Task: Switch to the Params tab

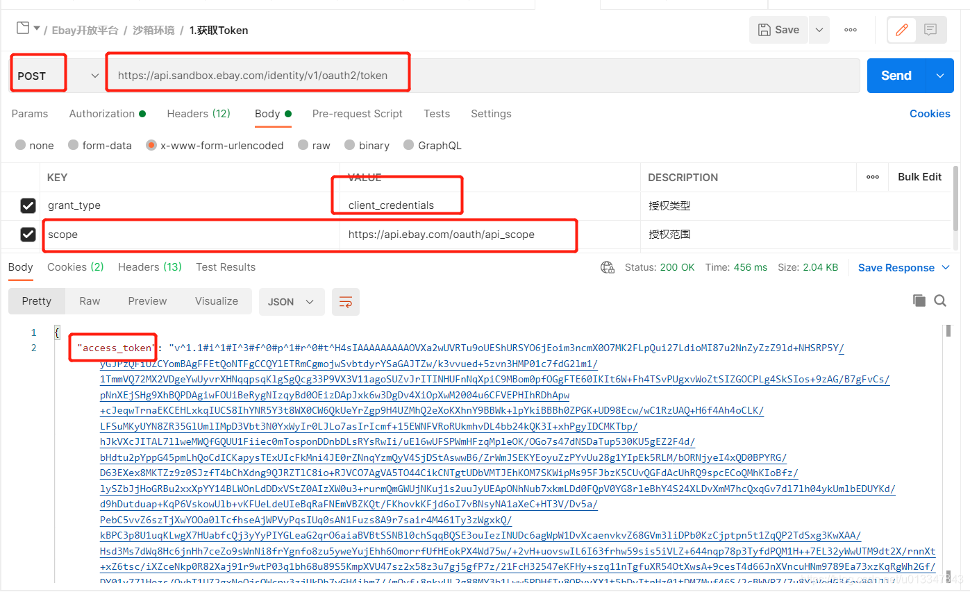Action: tap(30, 114)
